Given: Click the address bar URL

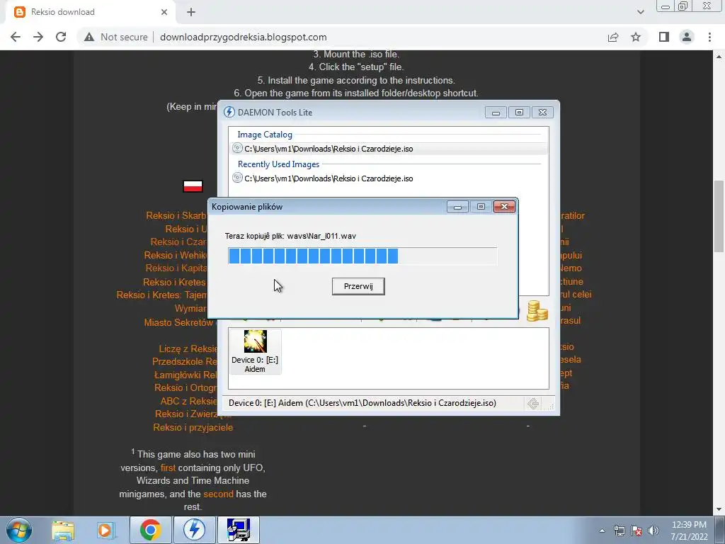Looking at the screenshot, I should pos(244,37).
